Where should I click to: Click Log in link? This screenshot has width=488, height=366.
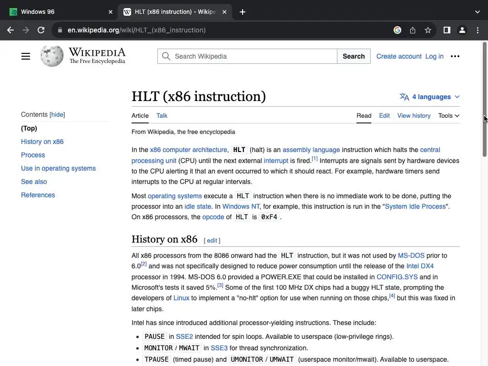click(434, 56)
